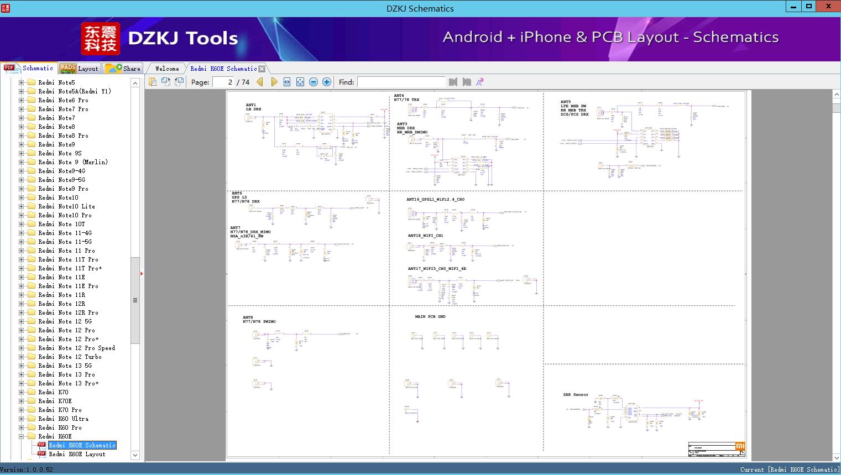Click folder icon of Redmi K70 Pro

(32, 410)
